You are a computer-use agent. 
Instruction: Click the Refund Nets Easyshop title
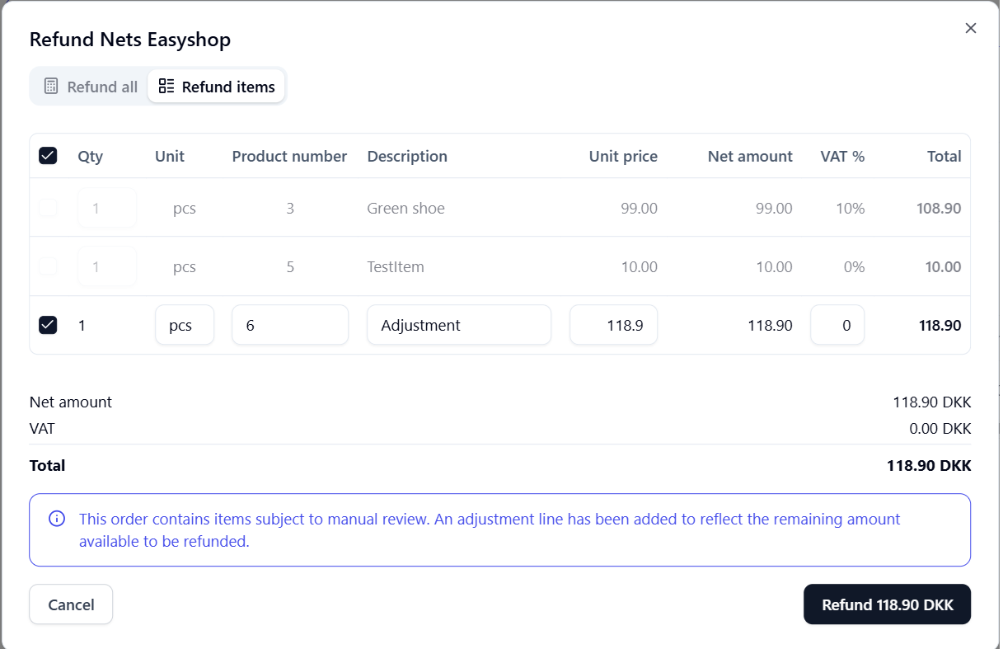(x=130, y=39)
